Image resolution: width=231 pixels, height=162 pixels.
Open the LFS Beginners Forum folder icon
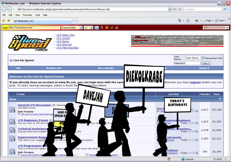pos(12,122)
